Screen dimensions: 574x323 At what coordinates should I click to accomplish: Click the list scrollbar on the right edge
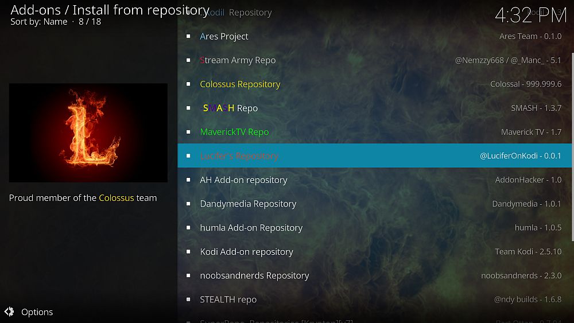[572, 147]
